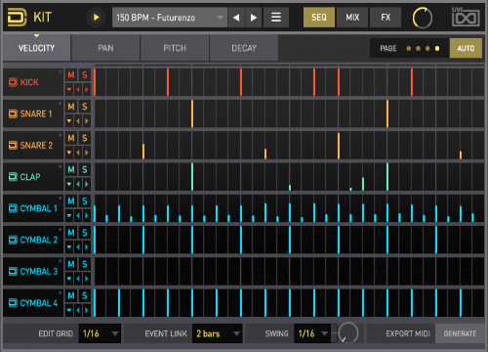Start playback with the play button
The image size is (488, 352).
pos(96,18)
